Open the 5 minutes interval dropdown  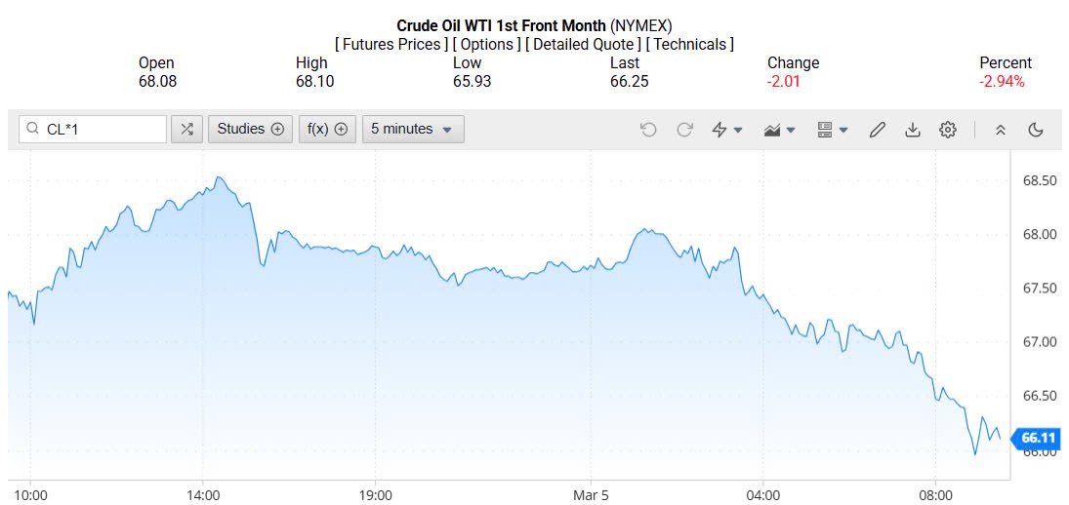click(412, 129)
